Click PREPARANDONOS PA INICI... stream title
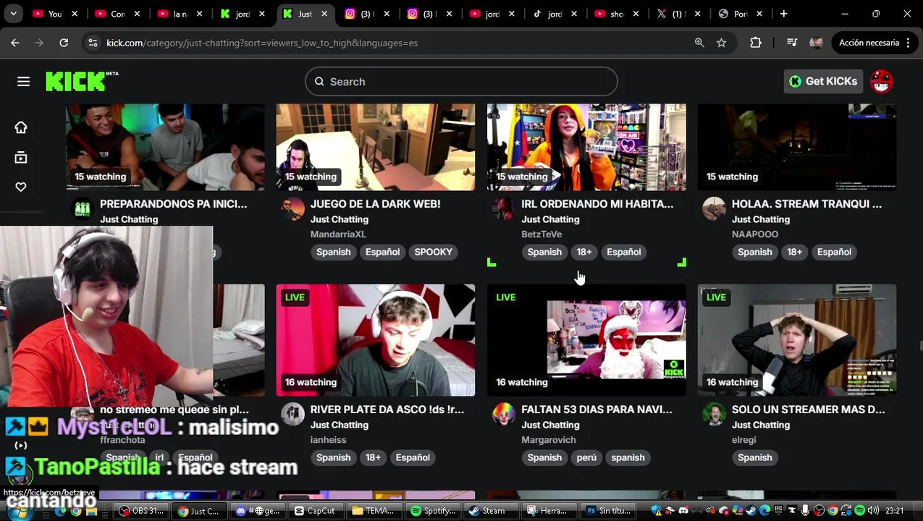 coord(174,204)
